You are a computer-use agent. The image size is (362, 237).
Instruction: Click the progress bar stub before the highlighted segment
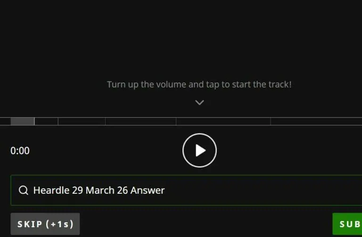[5, 122]
